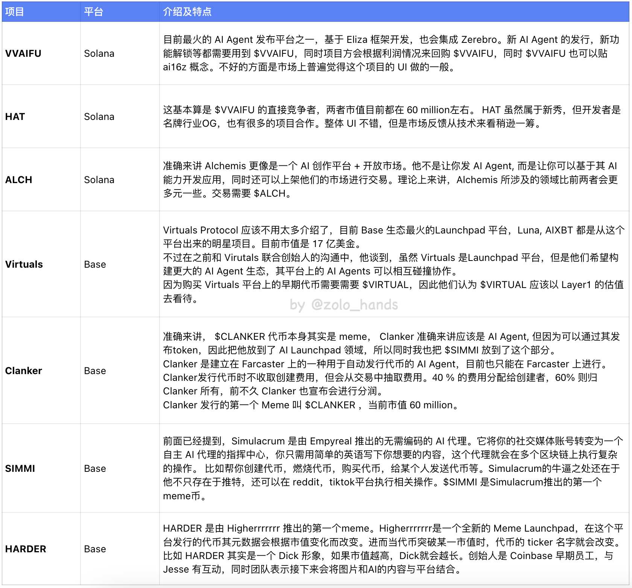
Task: Click the 项目 column header
Action: tap(15, 12)
